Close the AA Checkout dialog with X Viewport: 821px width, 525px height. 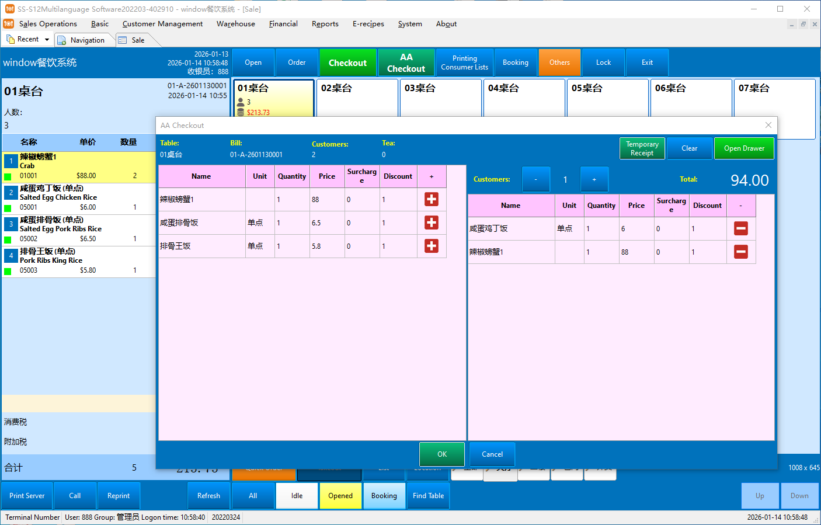(x=768, y=125)
